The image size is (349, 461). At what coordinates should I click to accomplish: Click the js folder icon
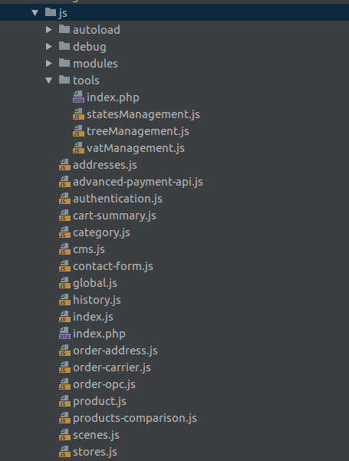(x=51, y=12)
